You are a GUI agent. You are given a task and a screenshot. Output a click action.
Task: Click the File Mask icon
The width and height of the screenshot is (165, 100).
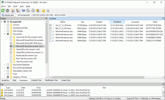point(38,10)
